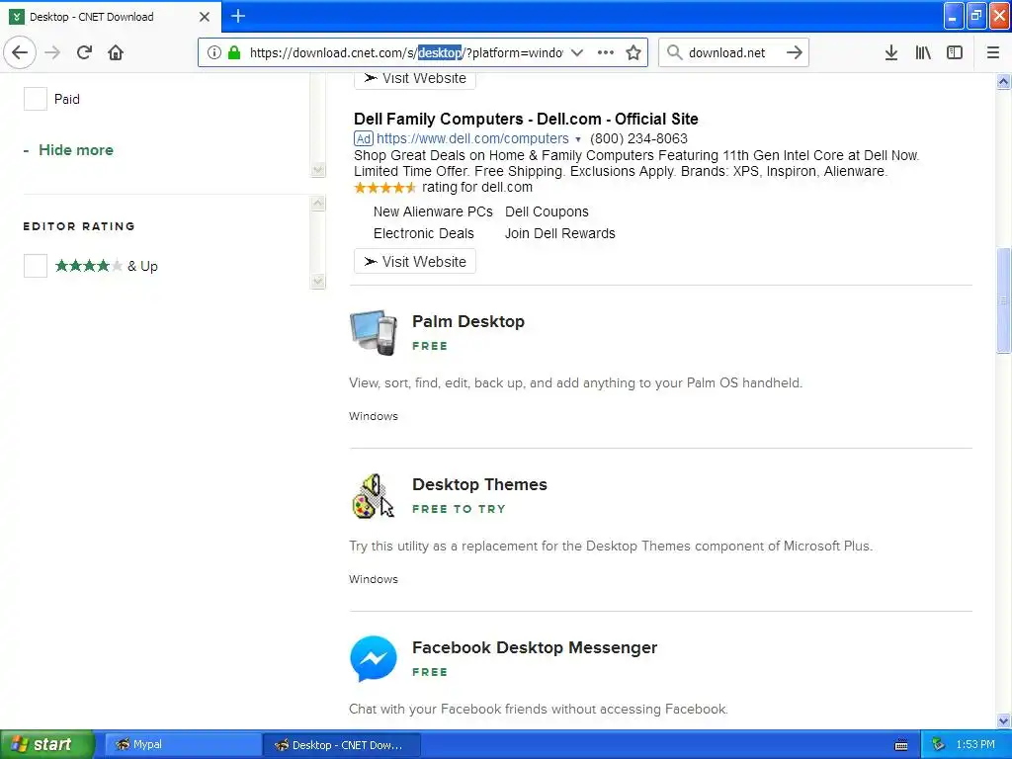Check the 4 stars & Up filter
Screen dimensions: 1012x759
36,265
